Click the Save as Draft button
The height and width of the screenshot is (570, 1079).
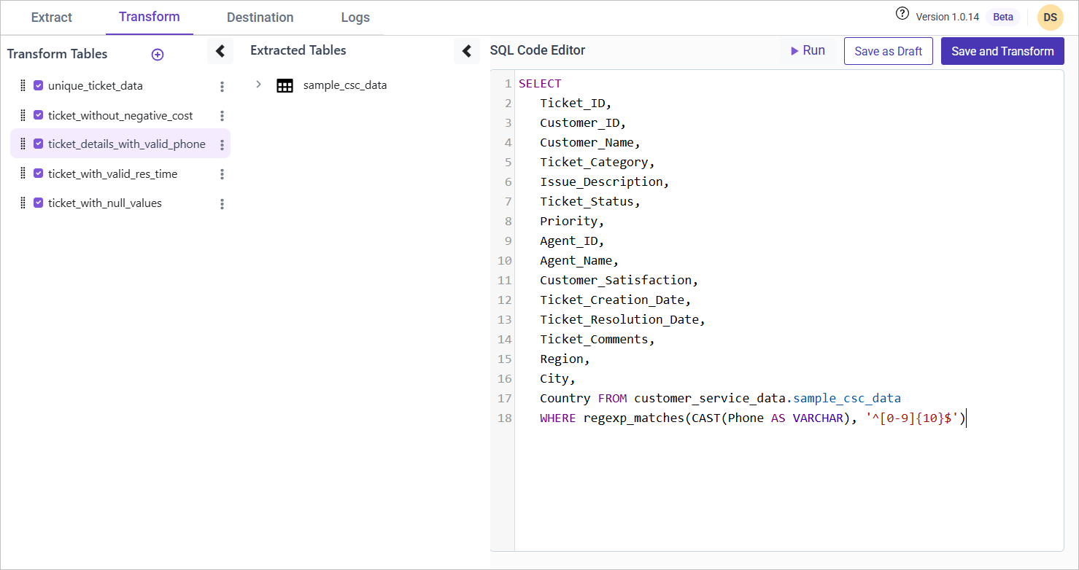pyautogui.click(x=888, y=51)
